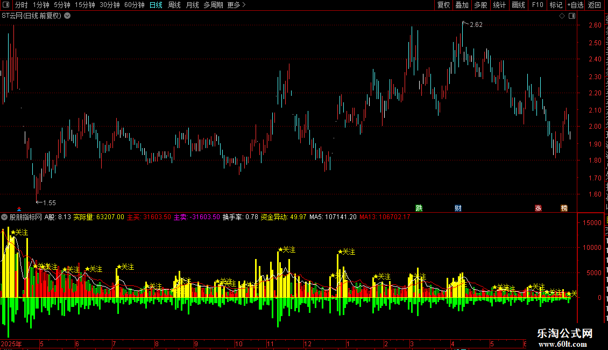Click the small red-blue arrow marker at chart bottom-left

click(x=19, y=209)
